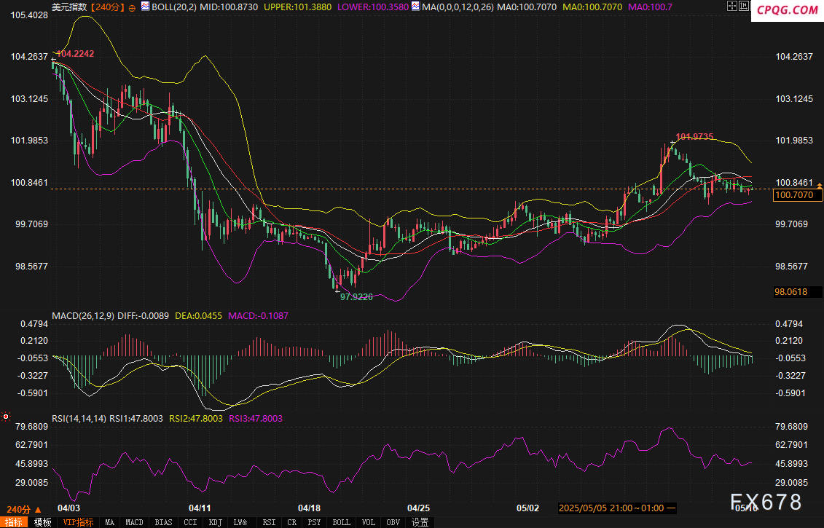Click the MACD(26,12,9) panel label
Image resolution: width=824 pixels, height=528 pixels.
[x=83, y=316]
